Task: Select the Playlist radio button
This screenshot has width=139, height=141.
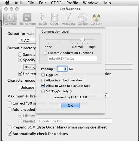Action: pyautogui.click(x=20, y=121)
